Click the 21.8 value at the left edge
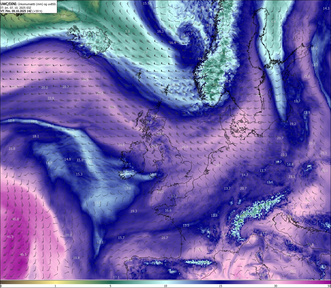 (12, 149)
